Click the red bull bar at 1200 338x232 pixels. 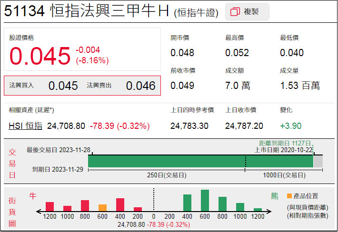[50, 207]
